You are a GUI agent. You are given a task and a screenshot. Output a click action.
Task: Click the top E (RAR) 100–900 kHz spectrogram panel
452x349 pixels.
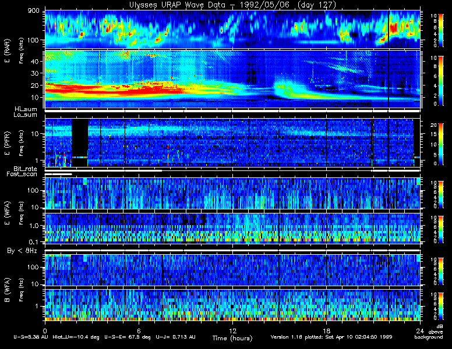232,29
